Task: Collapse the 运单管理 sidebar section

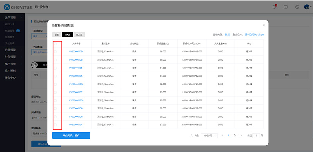Action: tap(12, 18)
